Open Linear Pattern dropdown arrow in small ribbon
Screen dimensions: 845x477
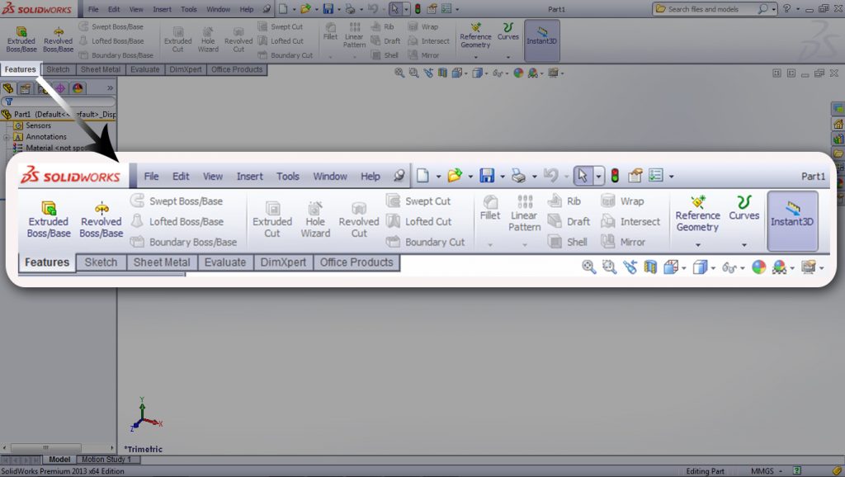pyautogui.click(x=354, y=57)
